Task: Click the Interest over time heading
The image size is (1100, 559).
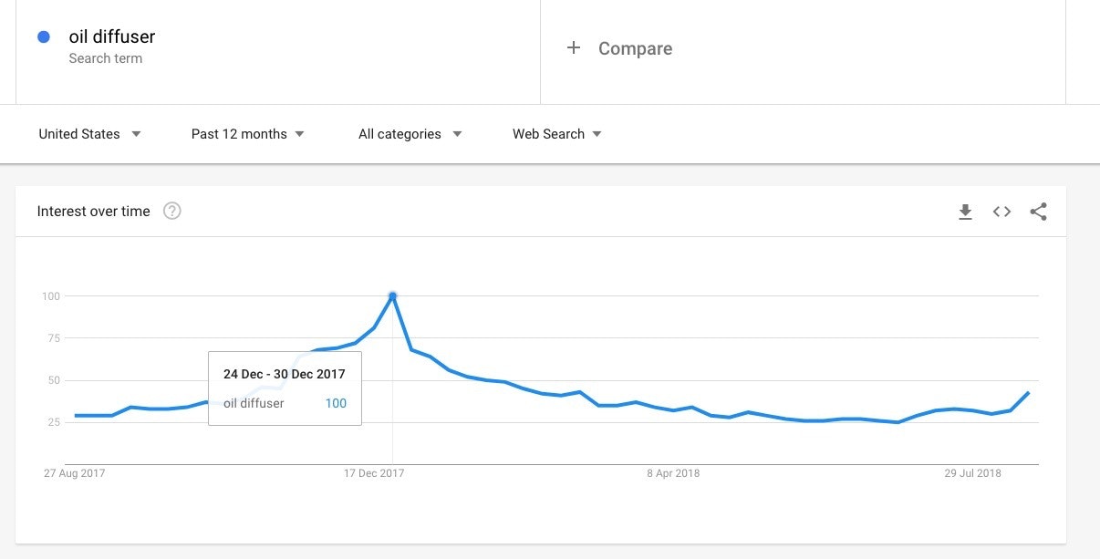Action: point(93,212)
